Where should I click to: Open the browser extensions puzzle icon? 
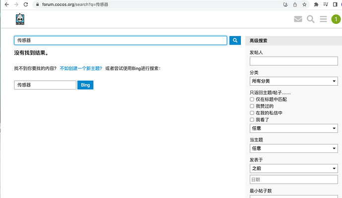(x=316, y=4)
